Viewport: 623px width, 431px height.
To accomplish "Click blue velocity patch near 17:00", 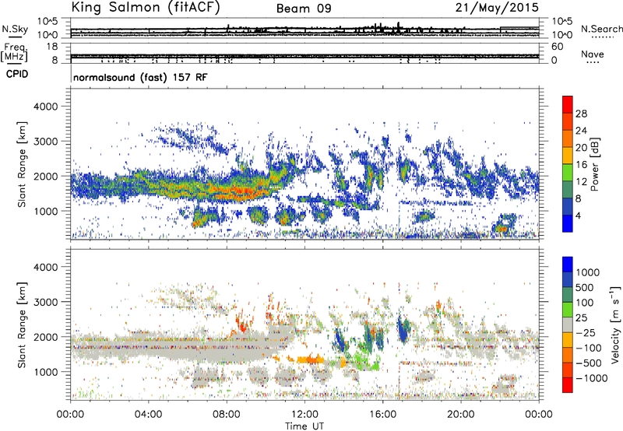I will point(403,330).
